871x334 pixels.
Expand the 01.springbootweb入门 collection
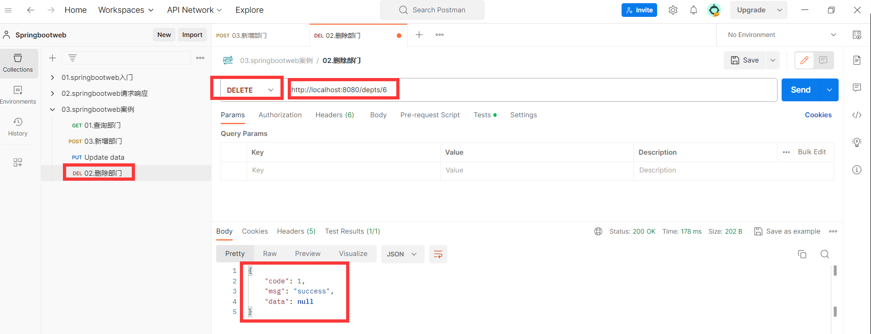52,78
